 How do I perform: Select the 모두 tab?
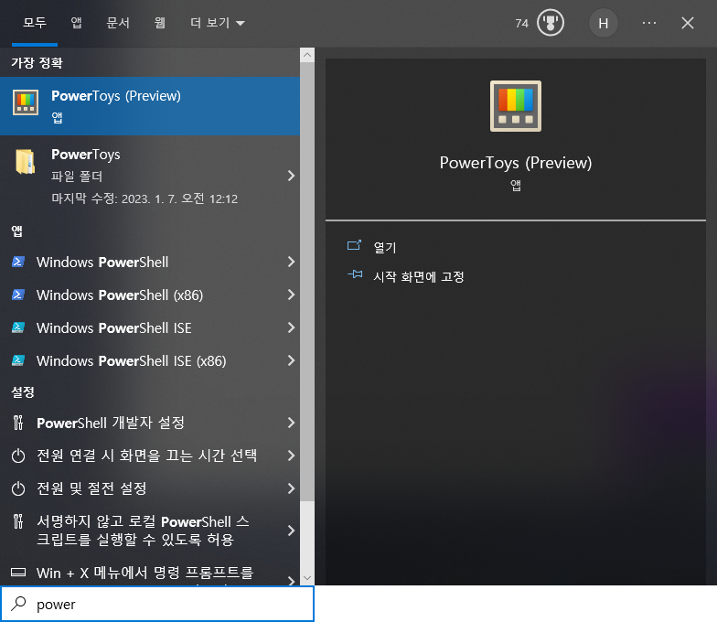[x=35, y=22]
